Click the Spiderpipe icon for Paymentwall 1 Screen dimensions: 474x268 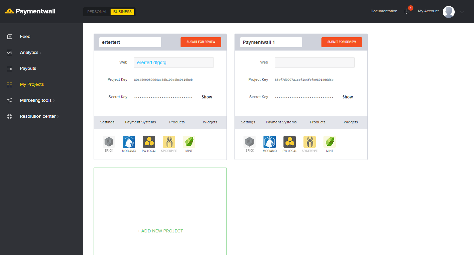[309, 142]
